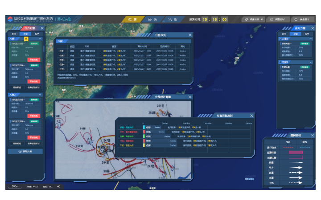
Task: Click blue dashed line sample in legend
Action: click(x=305, y=147)
